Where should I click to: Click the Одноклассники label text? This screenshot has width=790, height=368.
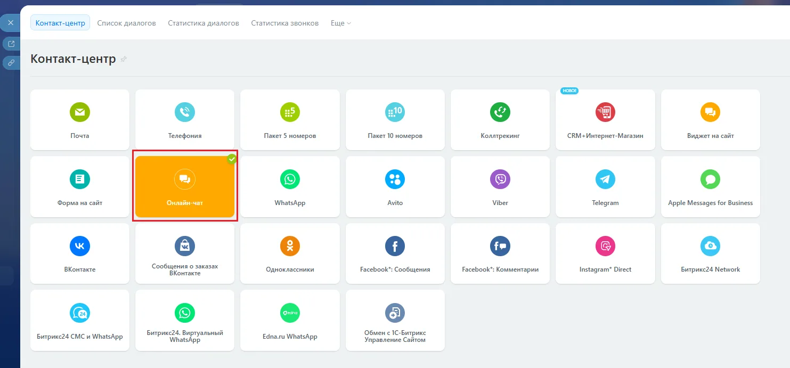(290, 269)
